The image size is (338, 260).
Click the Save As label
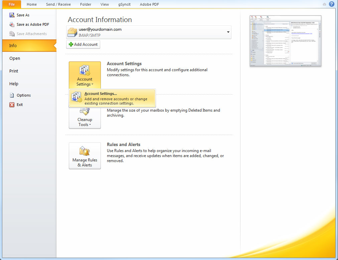point(23,15)
